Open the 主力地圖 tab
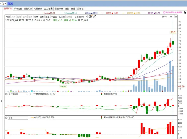 pyautogui.click(x=48, y=9)
